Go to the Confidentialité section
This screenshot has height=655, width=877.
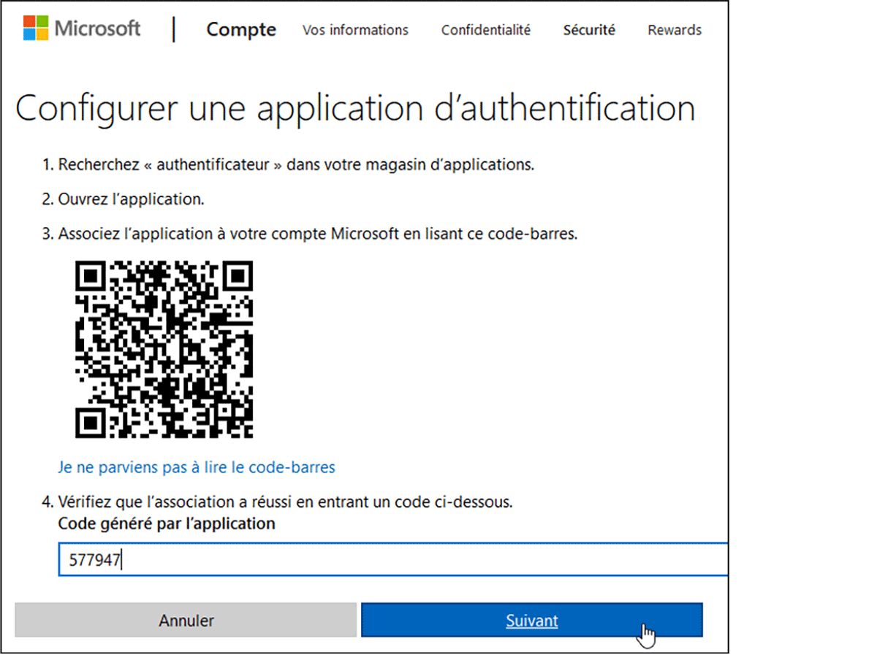tap(486, 30)
